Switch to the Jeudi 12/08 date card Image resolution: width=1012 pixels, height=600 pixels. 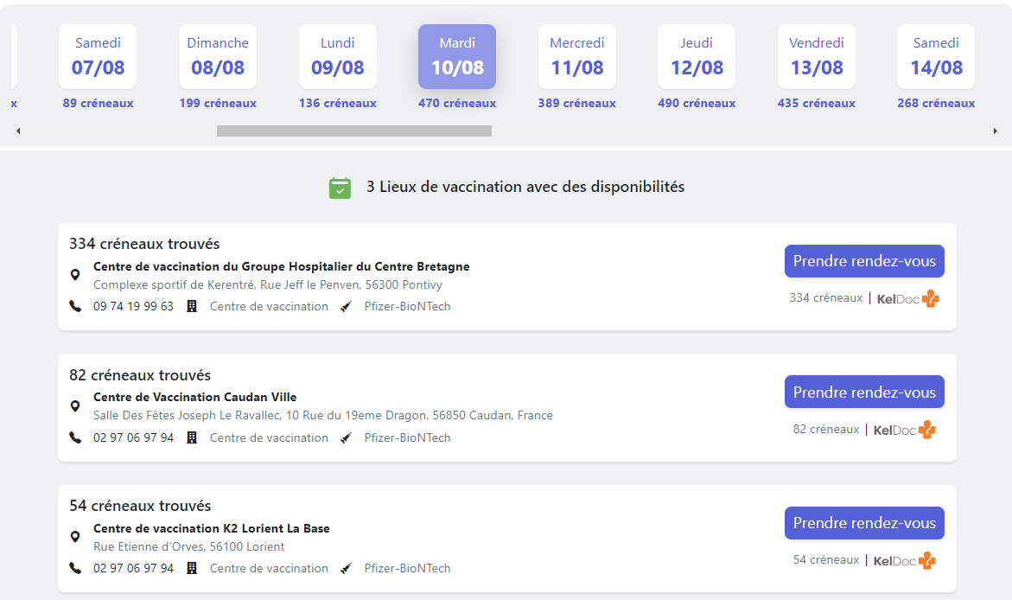pos(697,57)
